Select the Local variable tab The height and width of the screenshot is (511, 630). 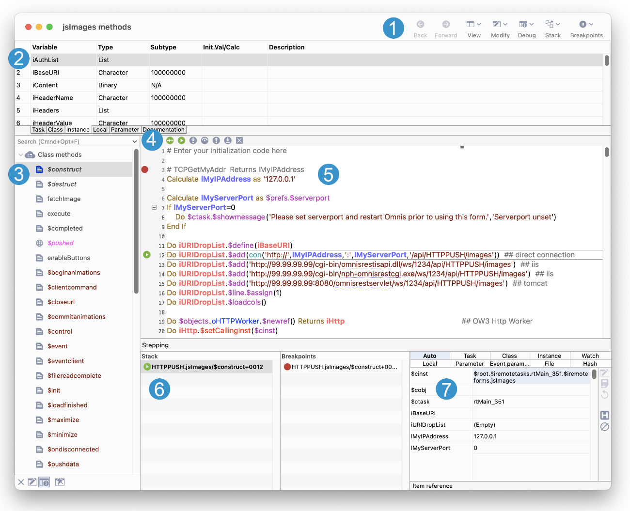pyautogui.click(x=100, y=130)
